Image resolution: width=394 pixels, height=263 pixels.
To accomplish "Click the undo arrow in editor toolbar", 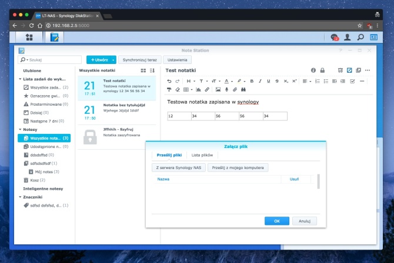I will (169, 81).
